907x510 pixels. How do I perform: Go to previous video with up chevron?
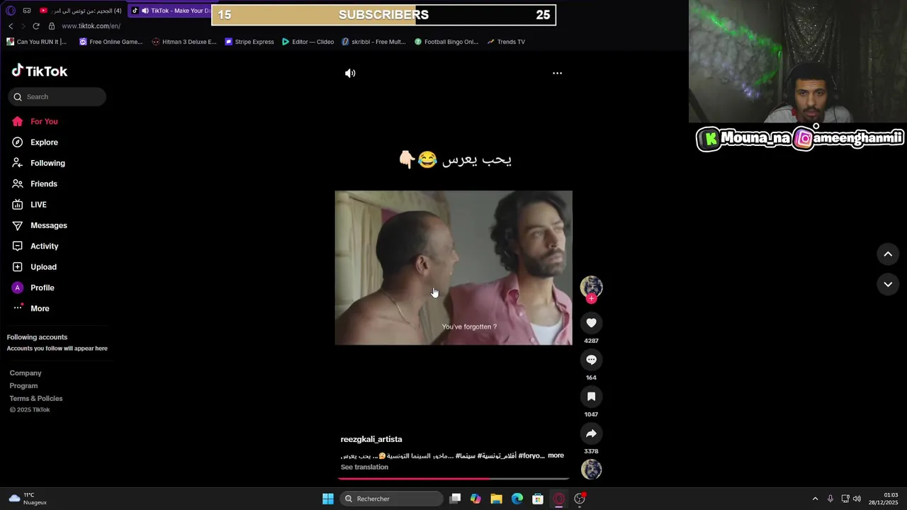tap(888, 254)
